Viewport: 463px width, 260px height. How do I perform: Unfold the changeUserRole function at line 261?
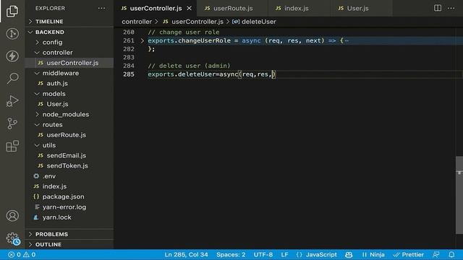click(x=142, y=40)
